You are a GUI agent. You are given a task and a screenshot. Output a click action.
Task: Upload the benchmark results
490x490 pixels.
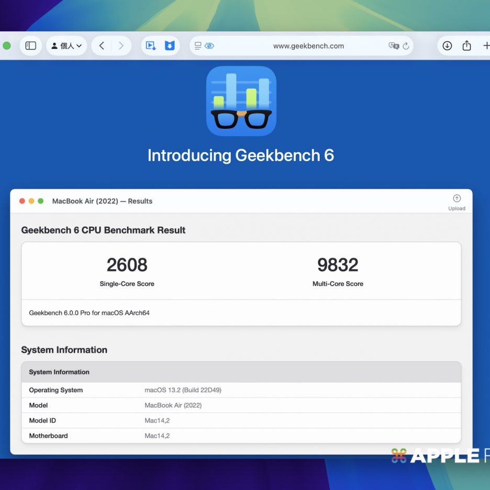(x=456, y=202)
